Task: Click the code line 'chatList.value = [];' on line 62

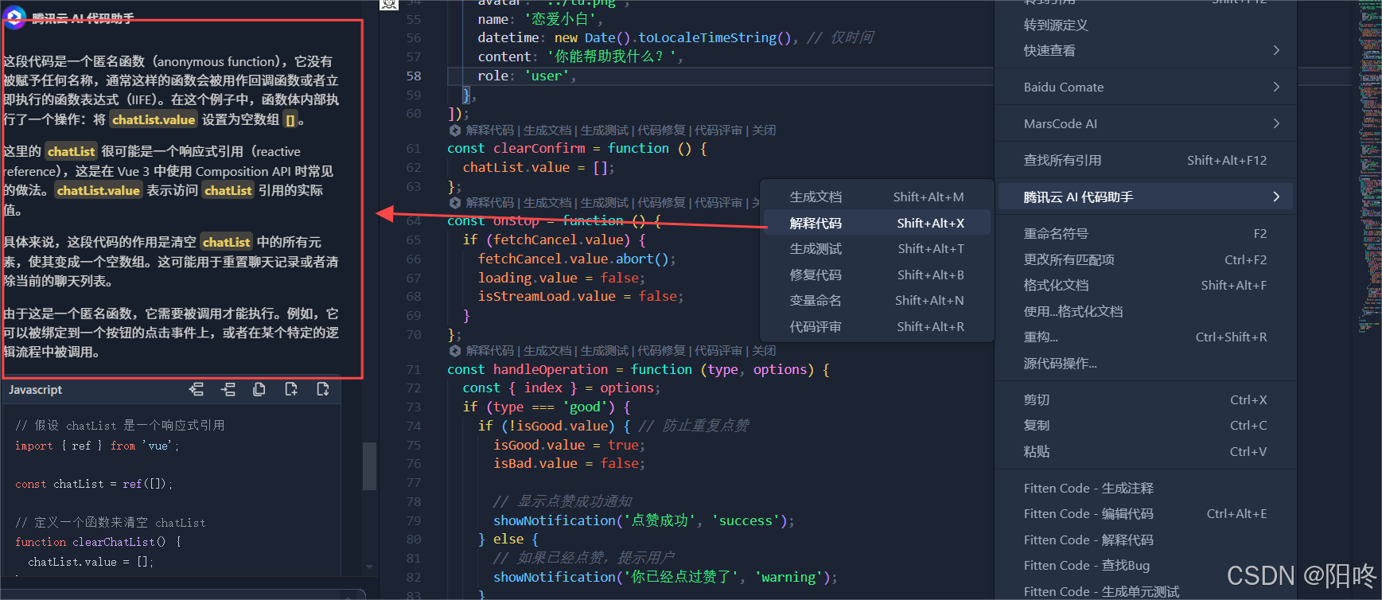Action: tap(539, 167)
